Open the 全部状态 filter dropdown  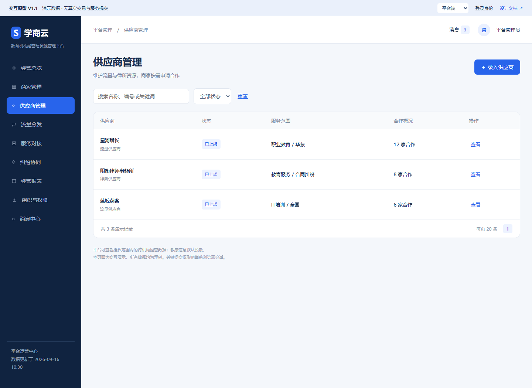212,96
